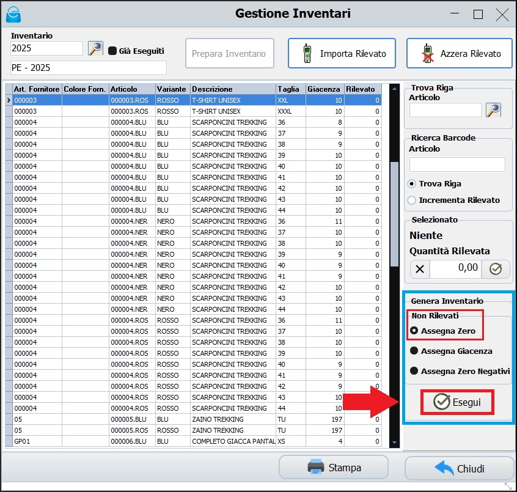517x492 pixels.
Task: Toggle the Già Eseguiti checkbox
Action: 112,51
